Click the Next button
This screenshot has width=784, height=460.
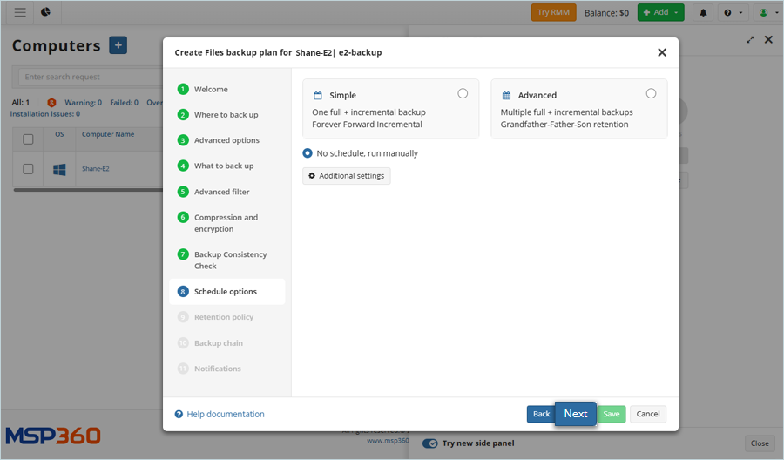tap(575, 414)
